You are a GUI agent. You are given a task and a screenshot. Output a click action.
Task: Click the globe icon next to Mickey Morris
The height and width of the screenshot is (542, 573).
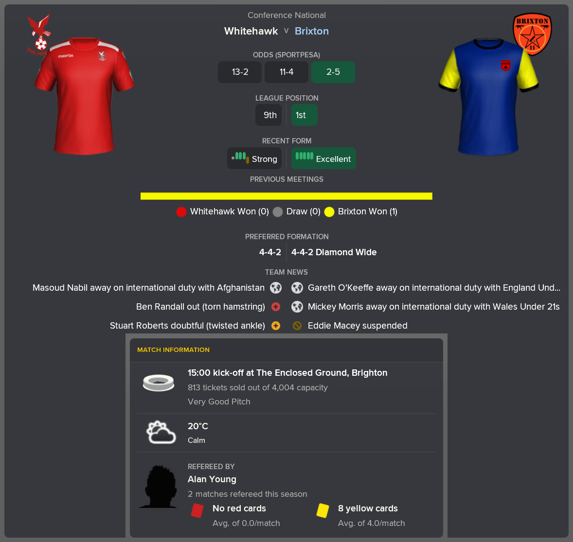(x=297, y=307)
